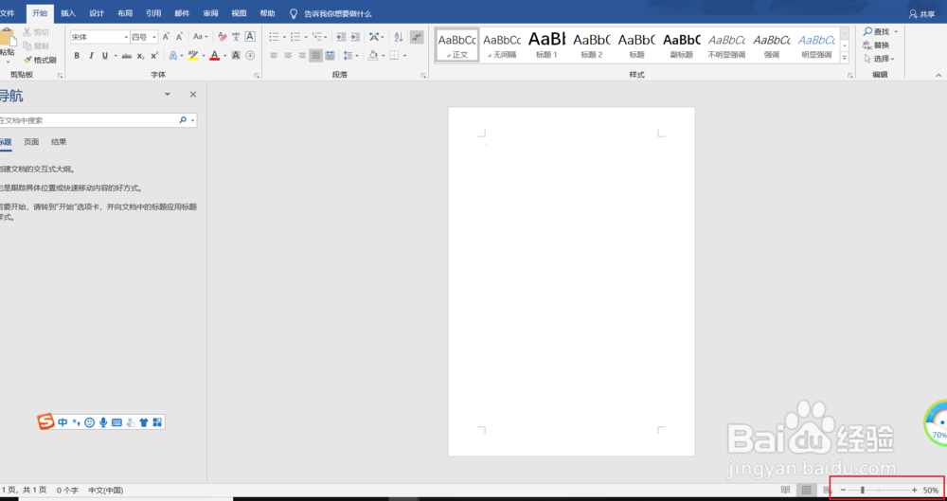Click the Replace (替换) button

point(876,45)
